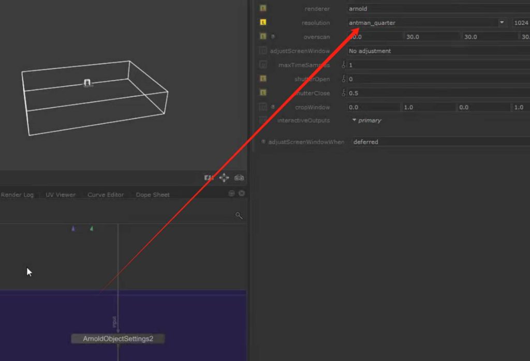Click the adjustScreenWindowWhen 'deferred' field
530x361 pixels.
435,142
